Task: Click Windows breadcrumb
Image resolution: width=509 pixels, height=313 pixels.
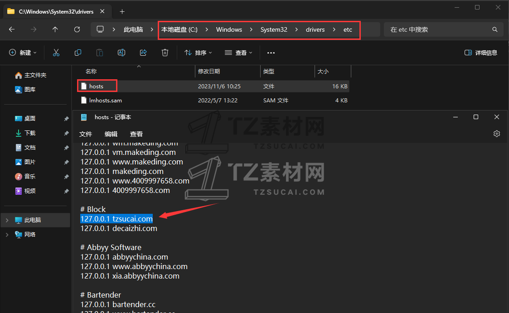Action: click(x=229, y=29)
